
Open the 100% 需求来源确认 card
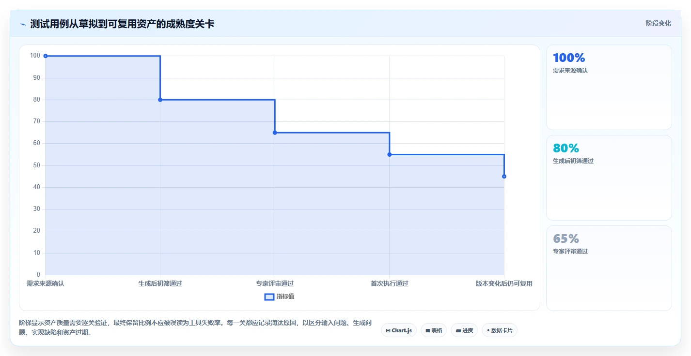pos(609,88)
